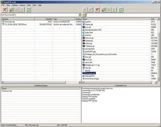The image size is (161, 127).
Task: Sort local files by Tipo column
Action: coord(64,19)
